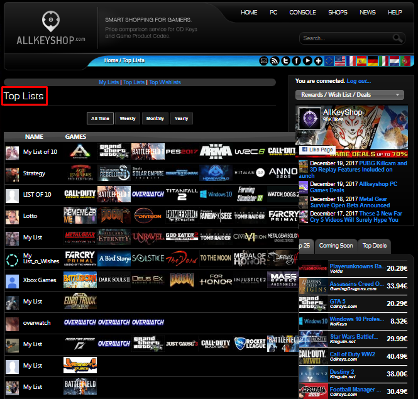Screen dimensions: 418x399
Task: Click the YouTube play icon
Action: pos(307,61)
